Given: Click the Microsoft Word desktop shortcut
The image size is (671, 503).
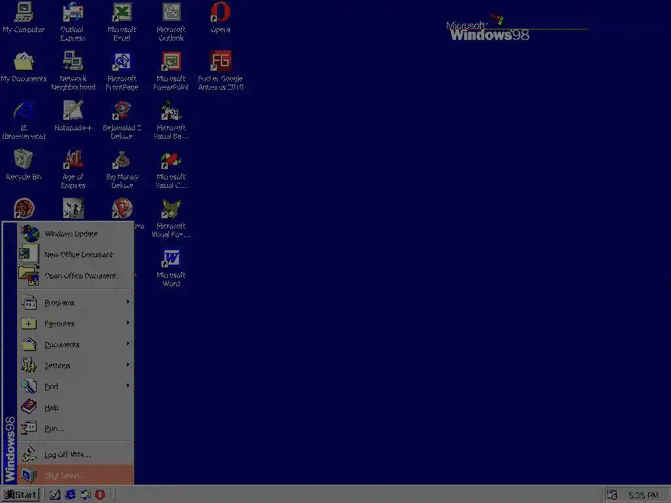Looking at the screenshot, I should click(171, 268).
